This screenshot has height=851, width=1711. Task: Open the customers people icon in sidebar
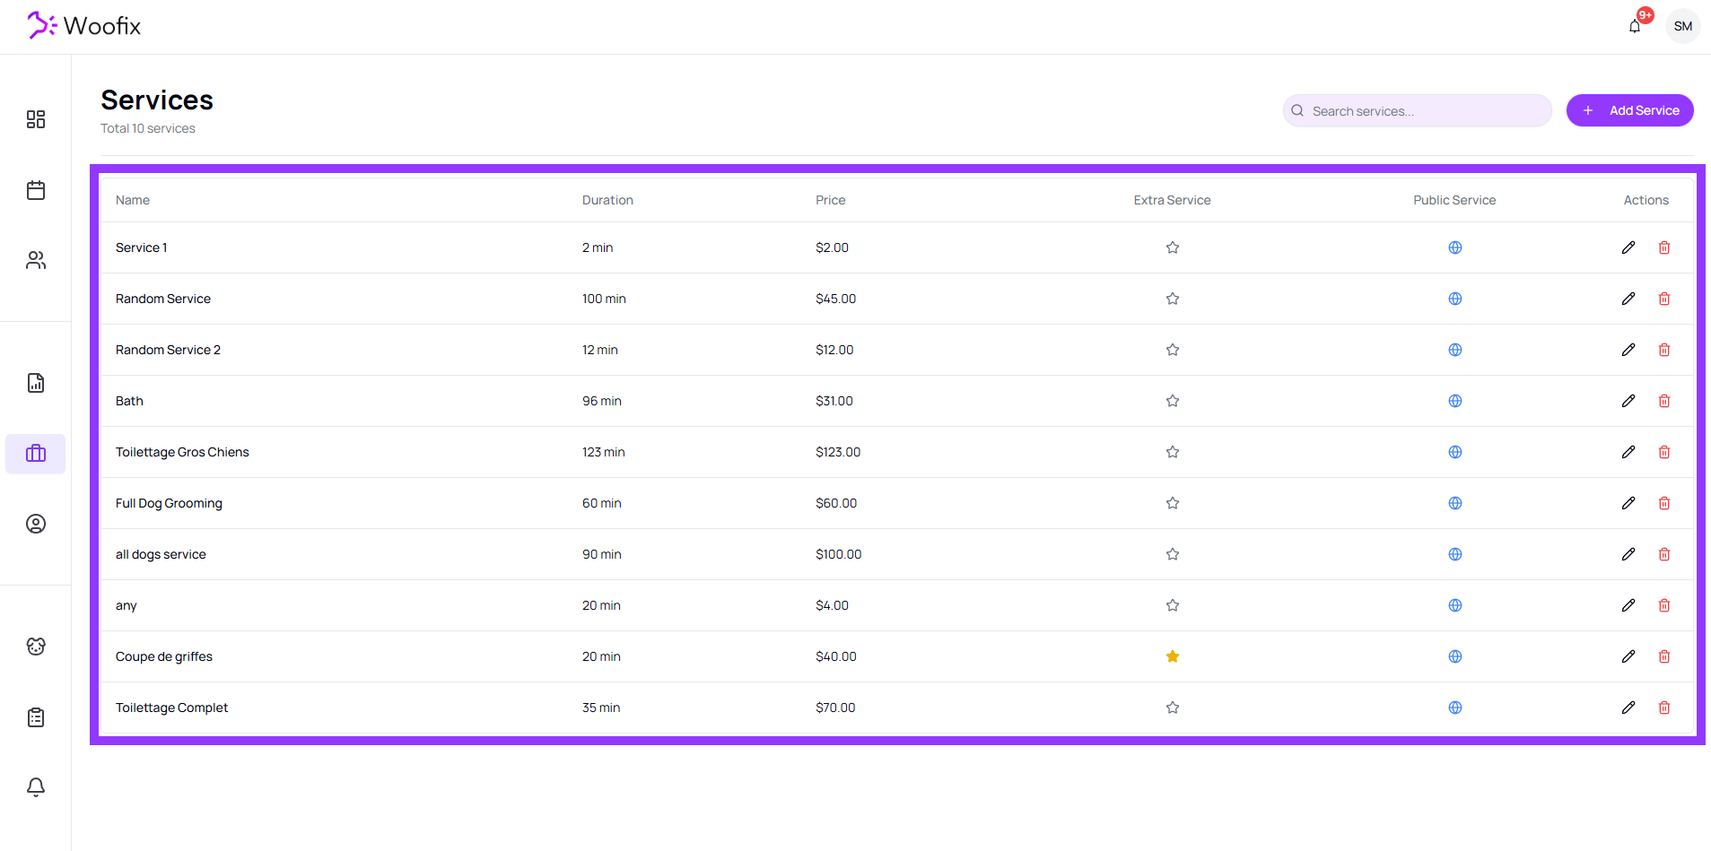(x=36, y=260)
